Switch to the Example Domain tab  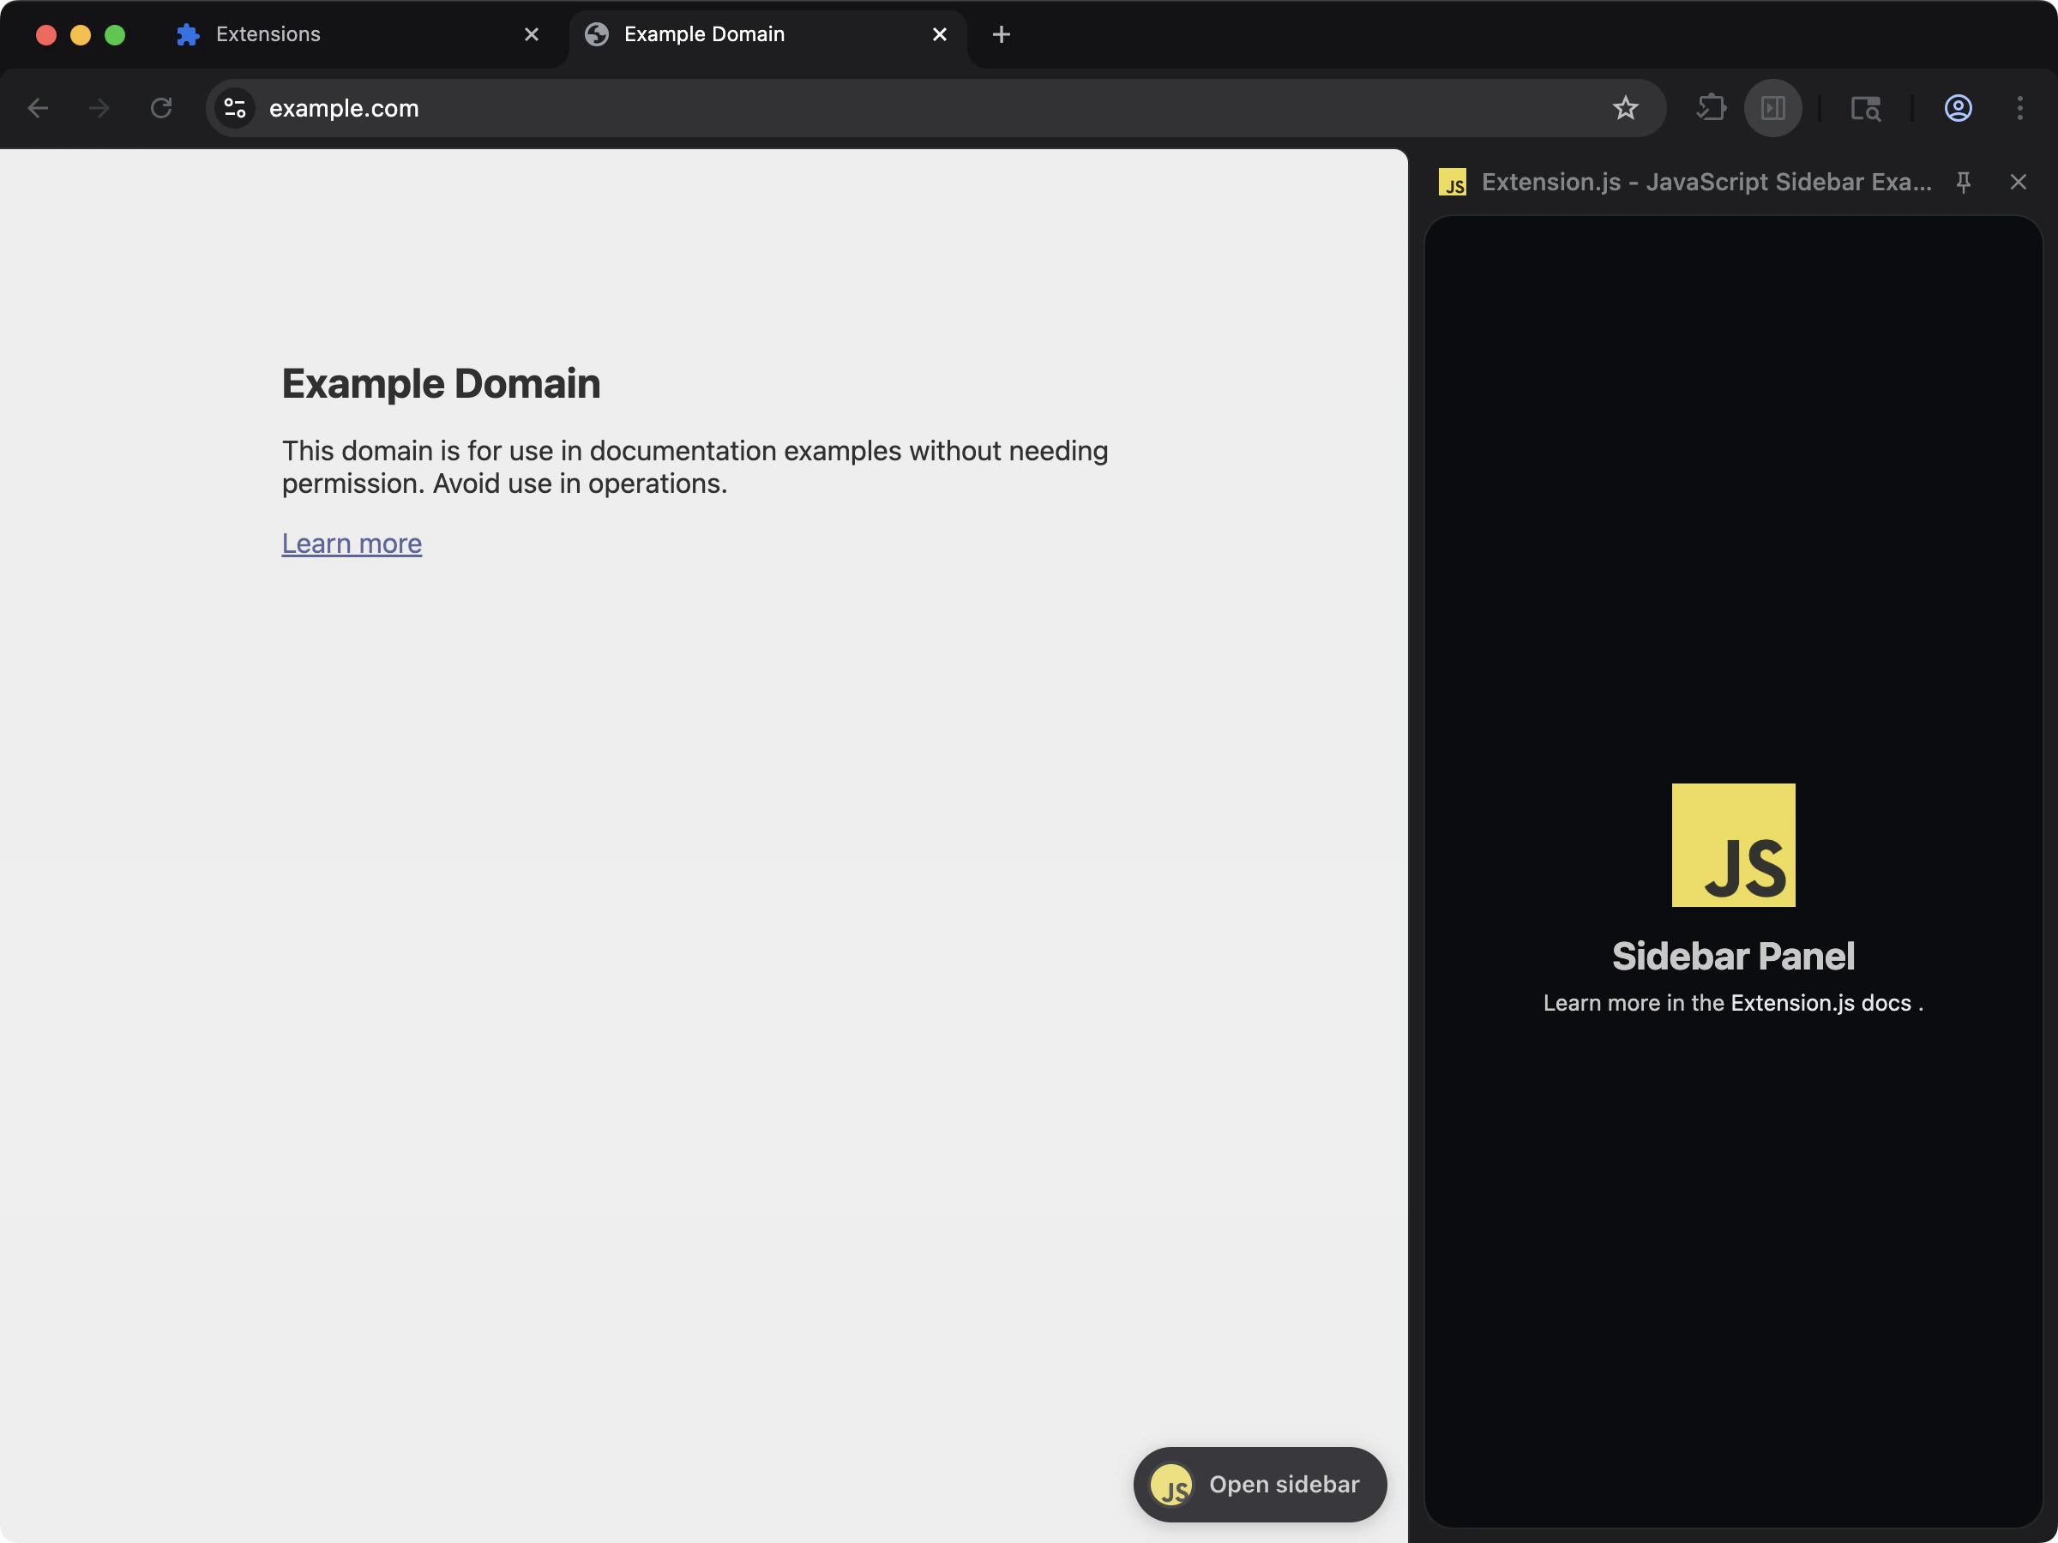coord(704,33)
